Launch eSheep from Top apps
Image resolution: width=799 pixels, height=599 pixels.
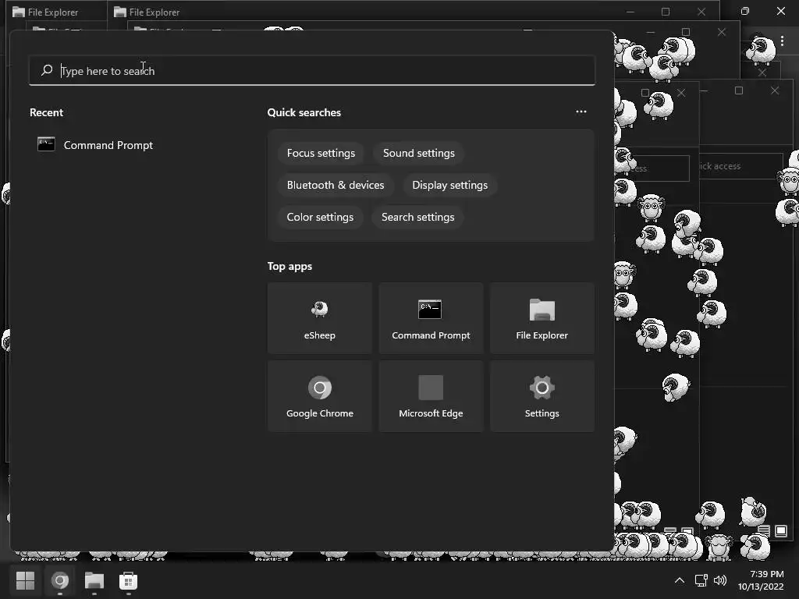(319, 318)
